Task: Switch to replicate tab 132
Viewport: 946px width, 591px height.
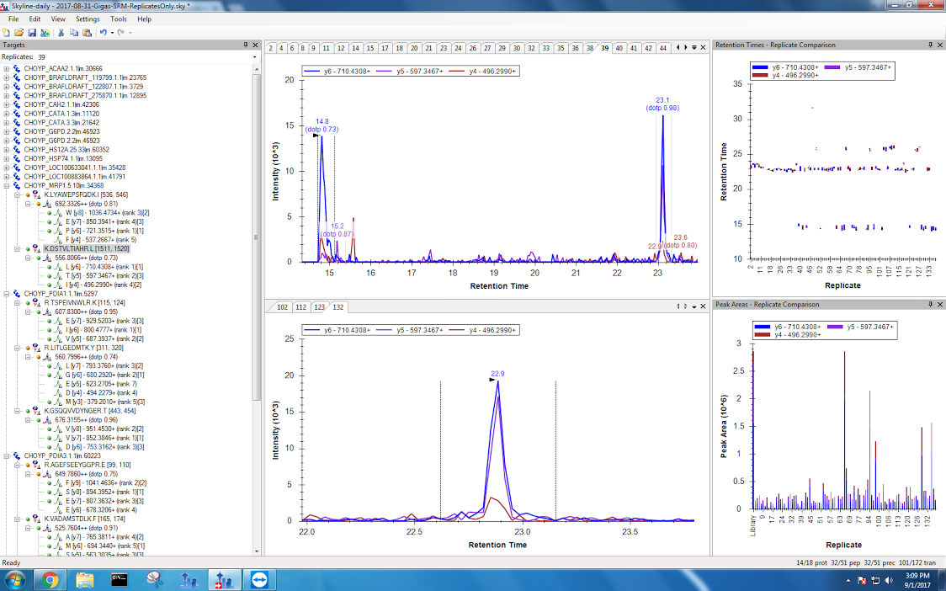Action: 337,307
